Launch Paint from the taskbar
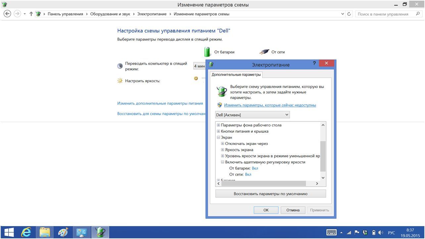Screen dimensions: 425x239 pos(63,232)
